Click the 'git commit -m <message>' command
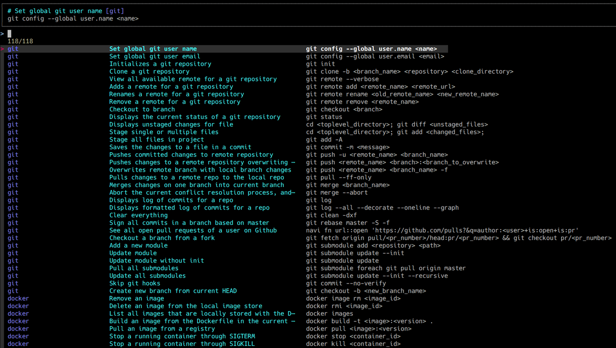Viewport: 616px width, 348px height. click(348, 147)
